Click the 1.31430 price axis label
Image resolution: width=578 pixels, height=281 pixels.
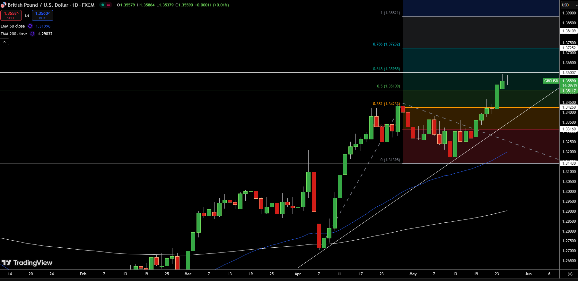point(569,163)
